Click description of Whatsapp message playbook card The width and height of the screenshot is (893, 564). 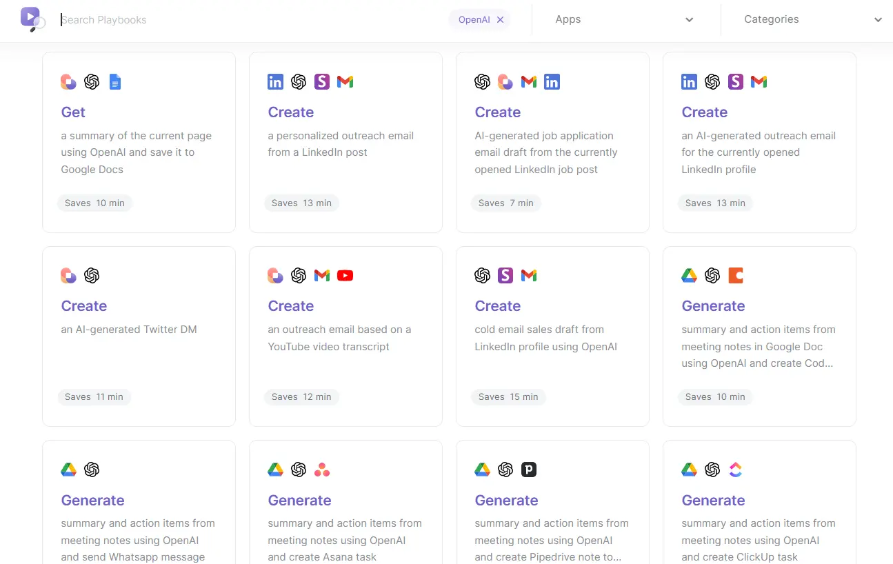point(138,540)
